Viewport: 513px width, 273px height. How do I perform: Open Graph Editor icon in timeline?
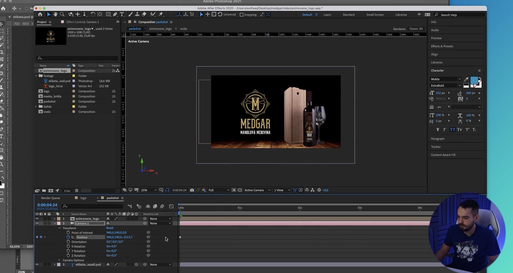pyautogui.click(x=171, y=206)
